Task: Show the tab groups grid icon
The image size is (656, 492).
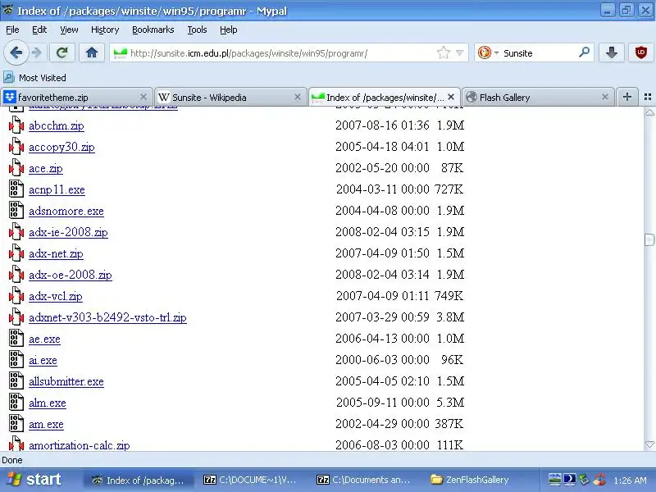Action: [x=648, y=97]
